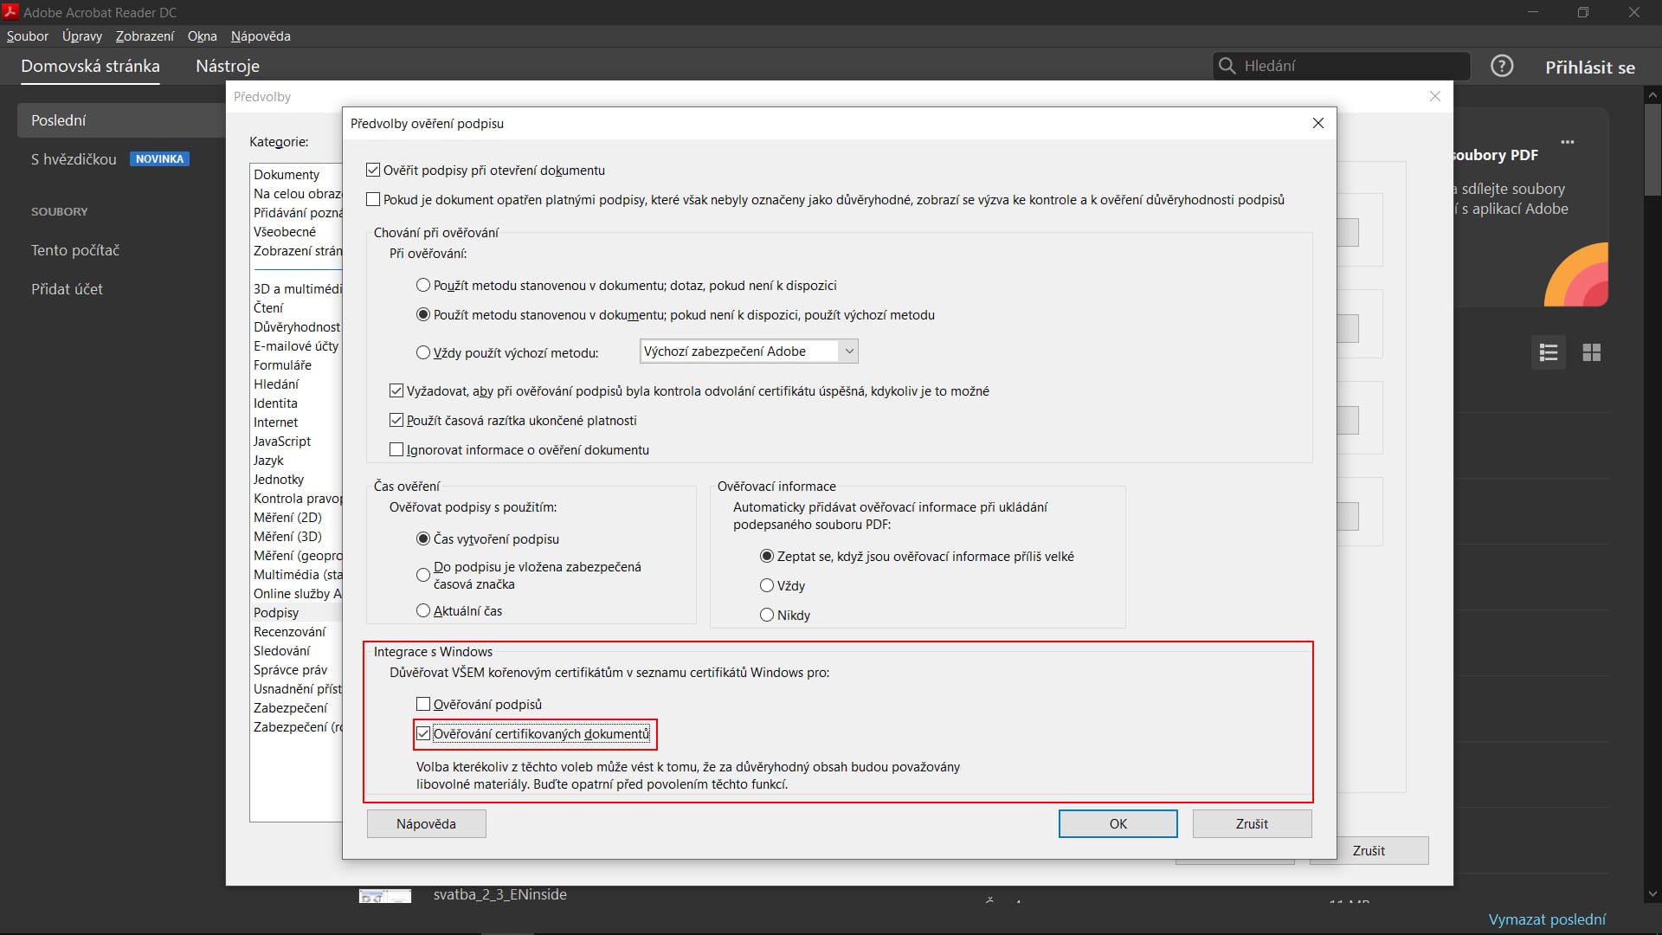Open the Soubor menu

pyautogui.click(x=28, y=36)
